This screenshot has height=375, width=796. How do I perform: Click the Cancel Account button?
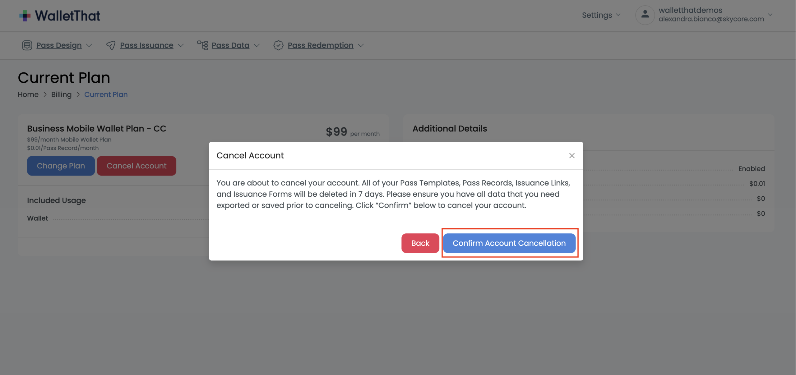pos(137,166)
